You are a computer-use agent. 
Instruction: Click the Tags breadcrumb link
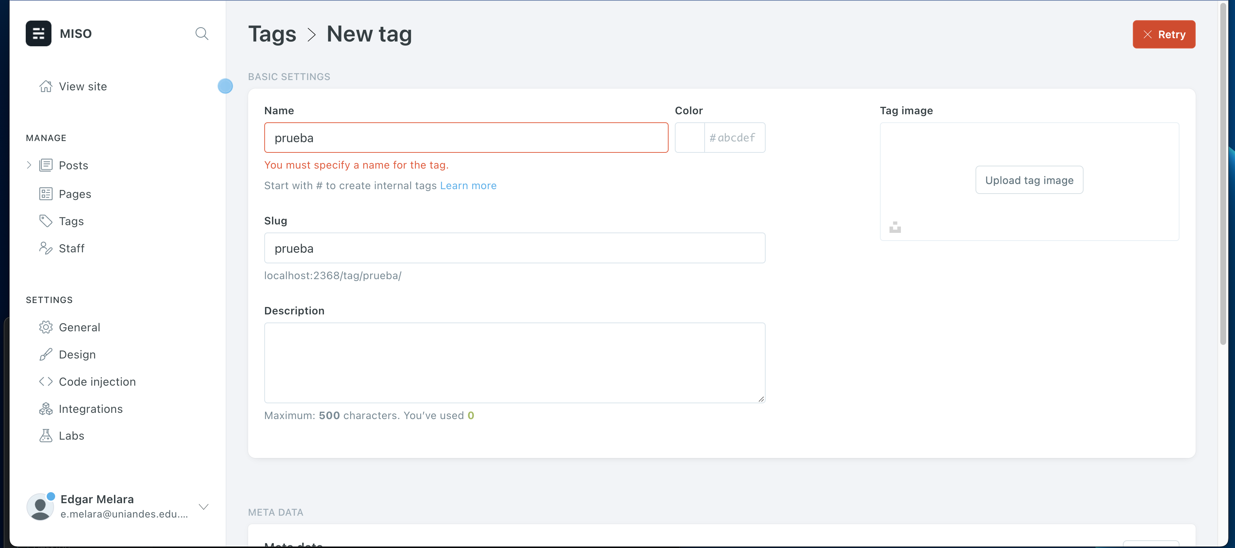tap(272, 34)
